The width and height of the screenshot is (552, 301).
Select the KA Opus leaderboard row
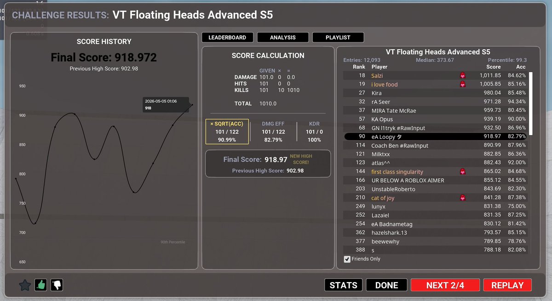pos(436,119)
